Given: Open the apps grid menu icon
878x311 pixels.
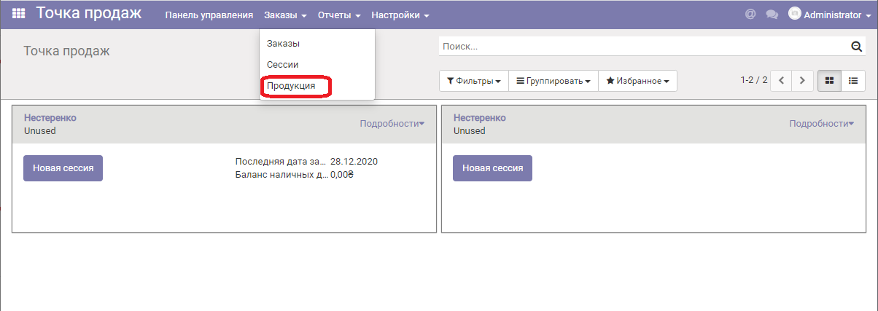Looking at the screenshot, I should [19, 14].
